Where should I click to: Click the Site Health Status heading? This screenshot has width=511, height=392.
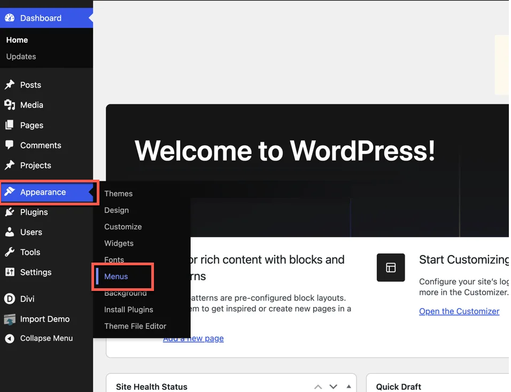click(x=152, y=387)
